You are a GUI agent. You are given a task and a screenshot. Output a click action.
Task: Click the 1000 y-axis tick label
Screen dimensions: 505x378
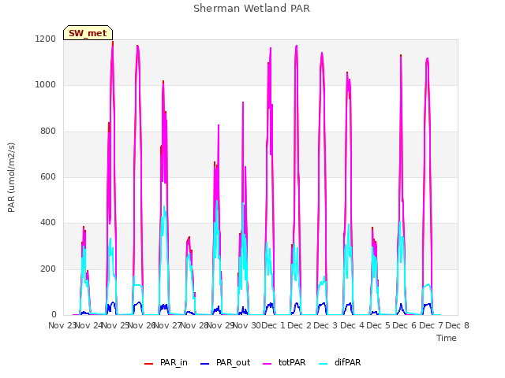pyautogui.click(x=46, y=85)
